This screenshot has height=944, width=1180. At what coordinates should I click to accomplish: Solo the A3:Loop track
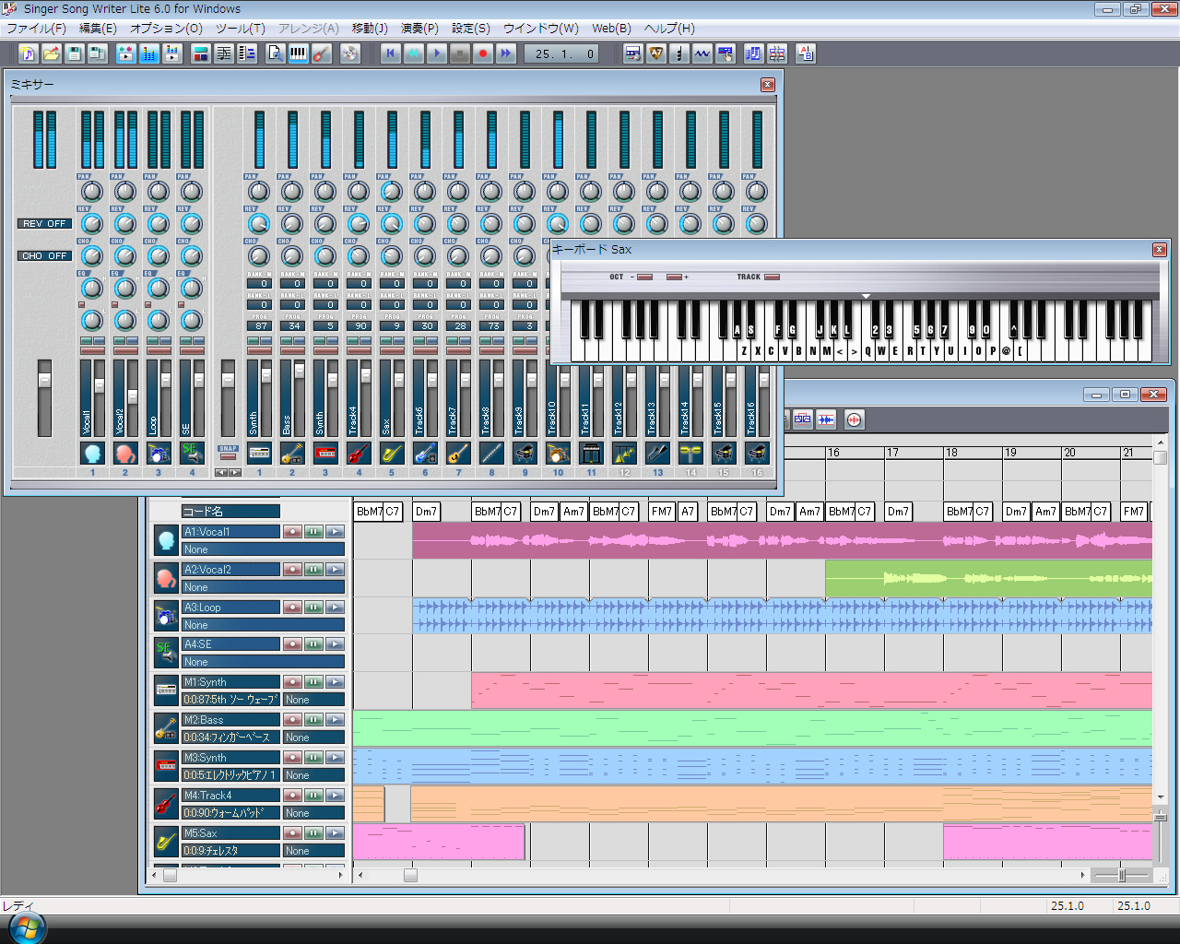click(335, 608)
